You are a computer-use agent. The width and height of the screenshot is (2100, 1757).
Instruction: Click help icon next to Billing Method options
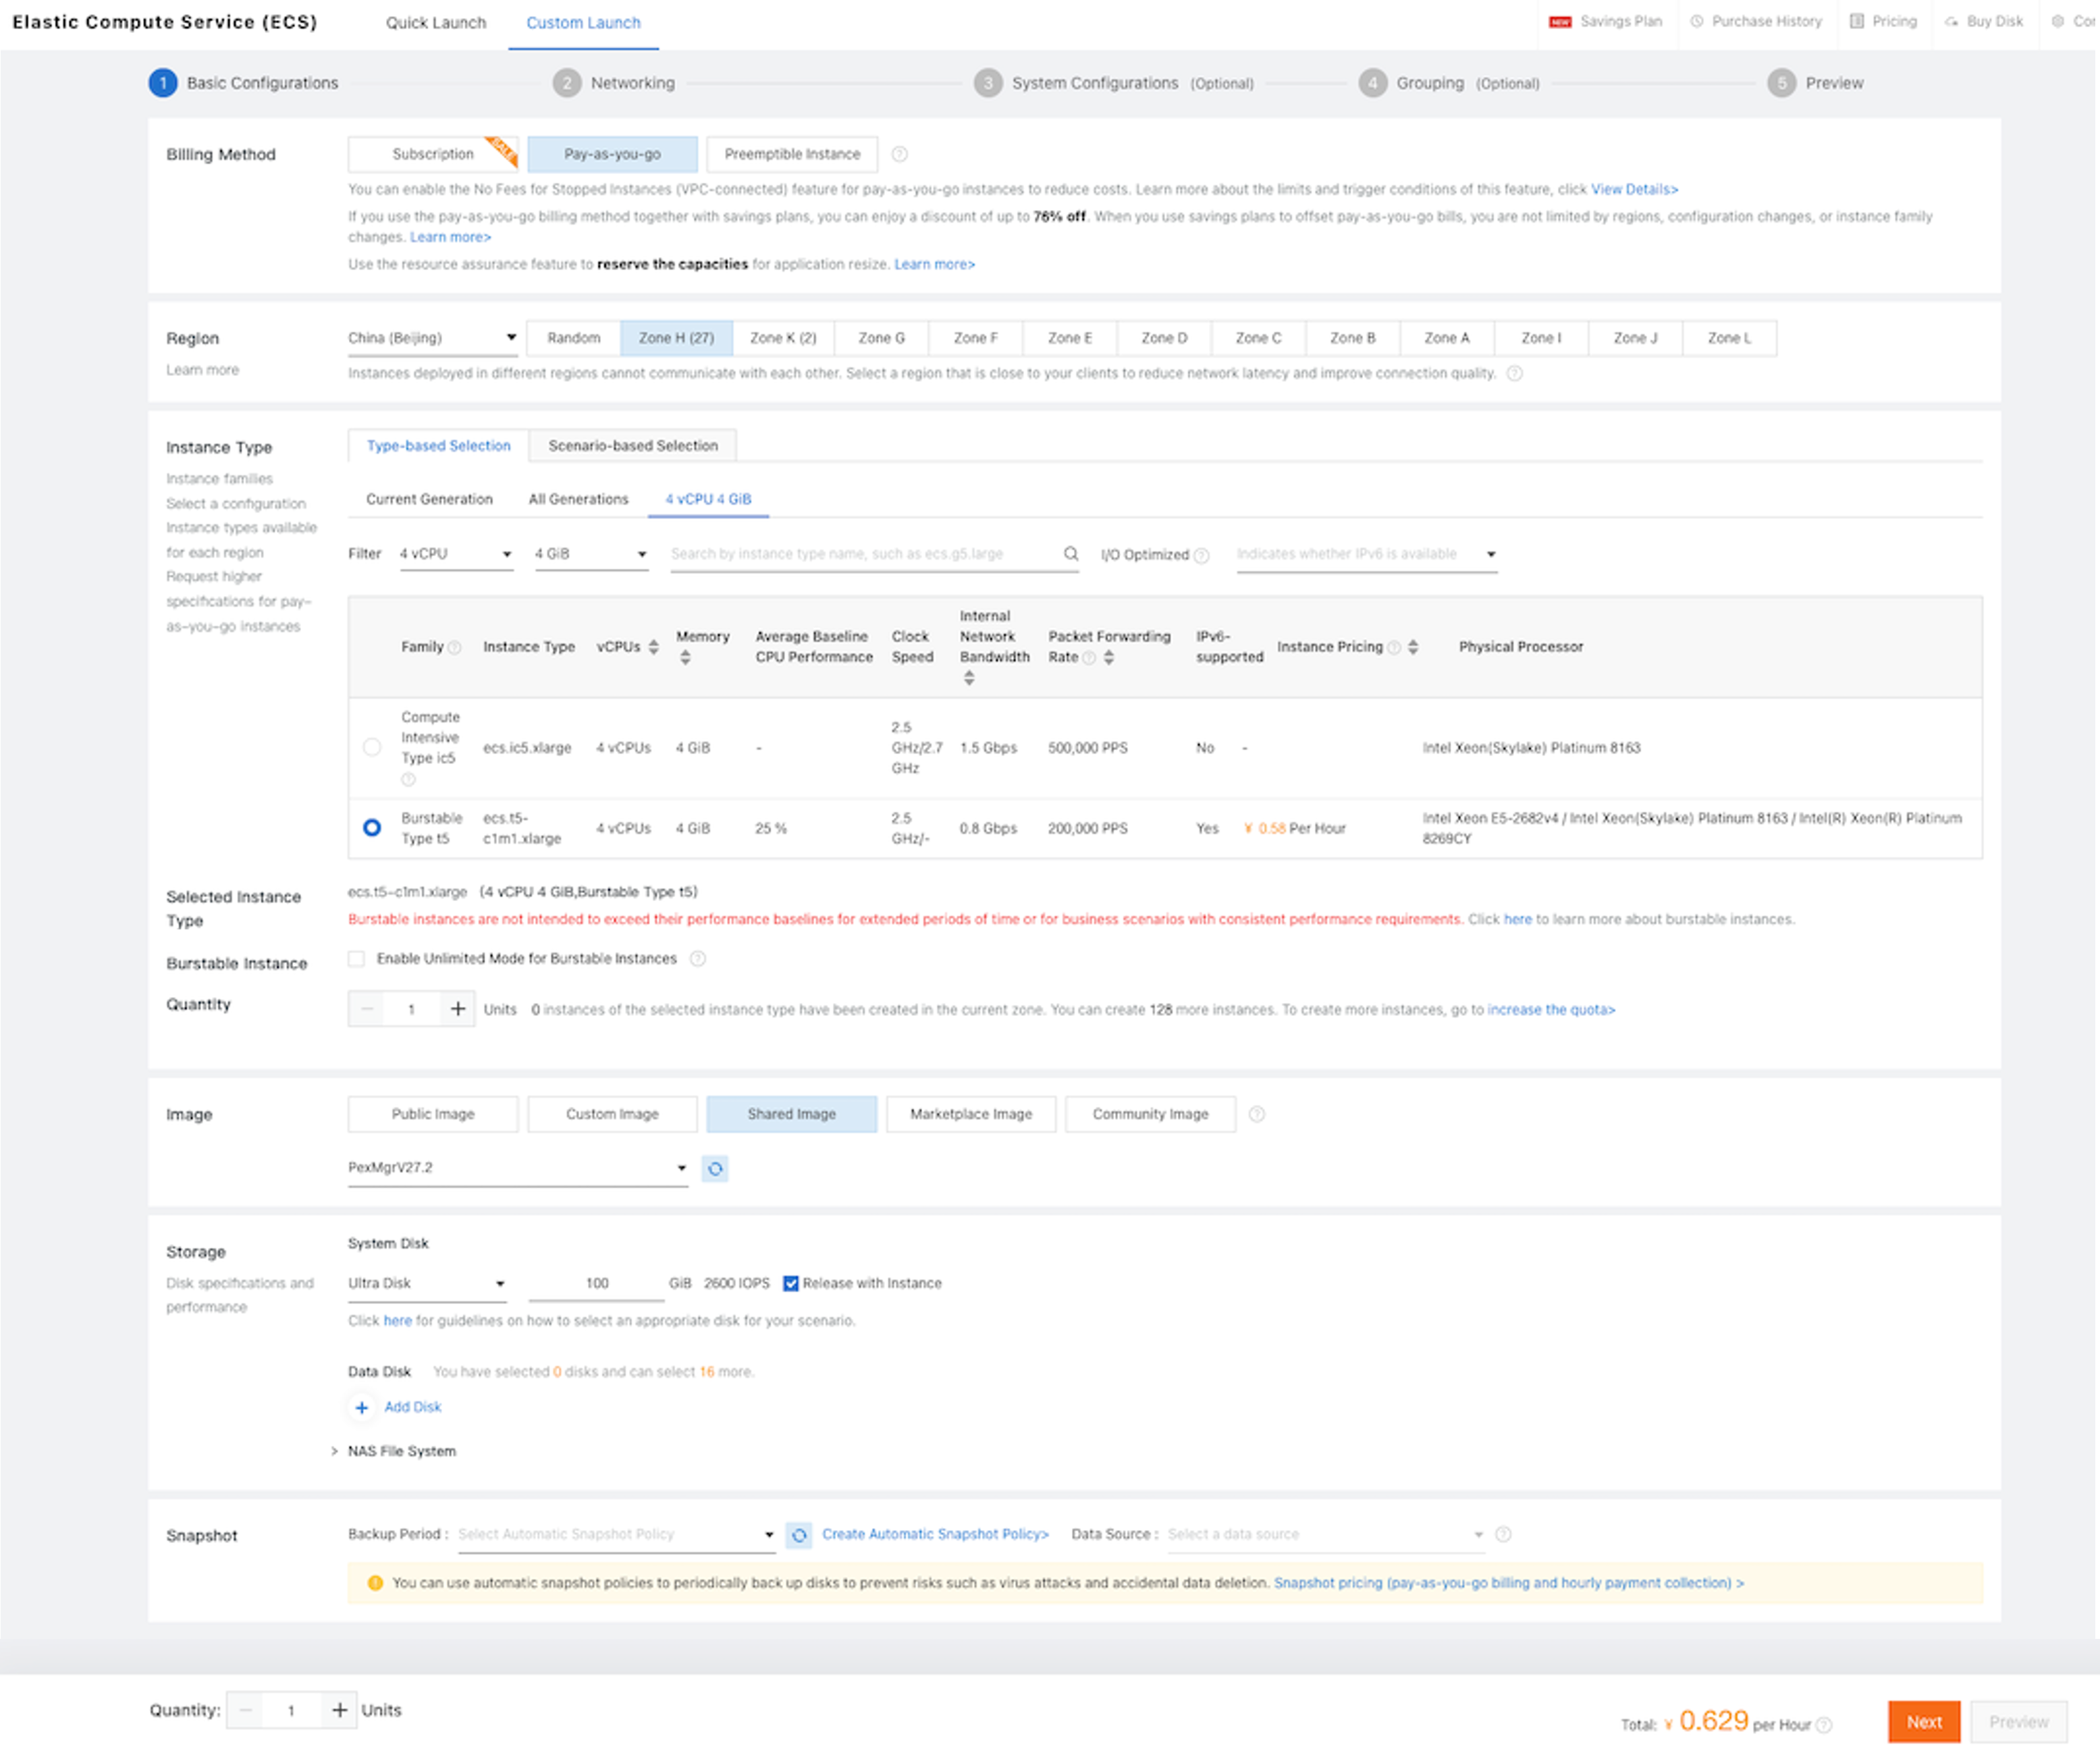coord(899,154)
